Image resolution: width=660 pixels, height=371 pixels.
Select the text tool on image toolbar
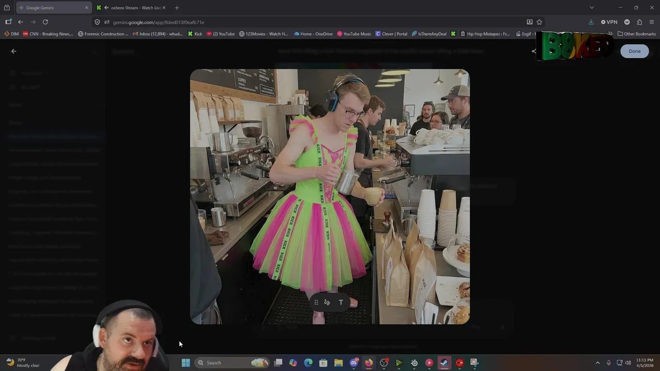[x=341, y=302]
